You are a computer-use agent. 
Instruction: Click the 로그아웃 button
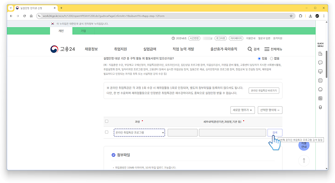click(x=221, y=38)
